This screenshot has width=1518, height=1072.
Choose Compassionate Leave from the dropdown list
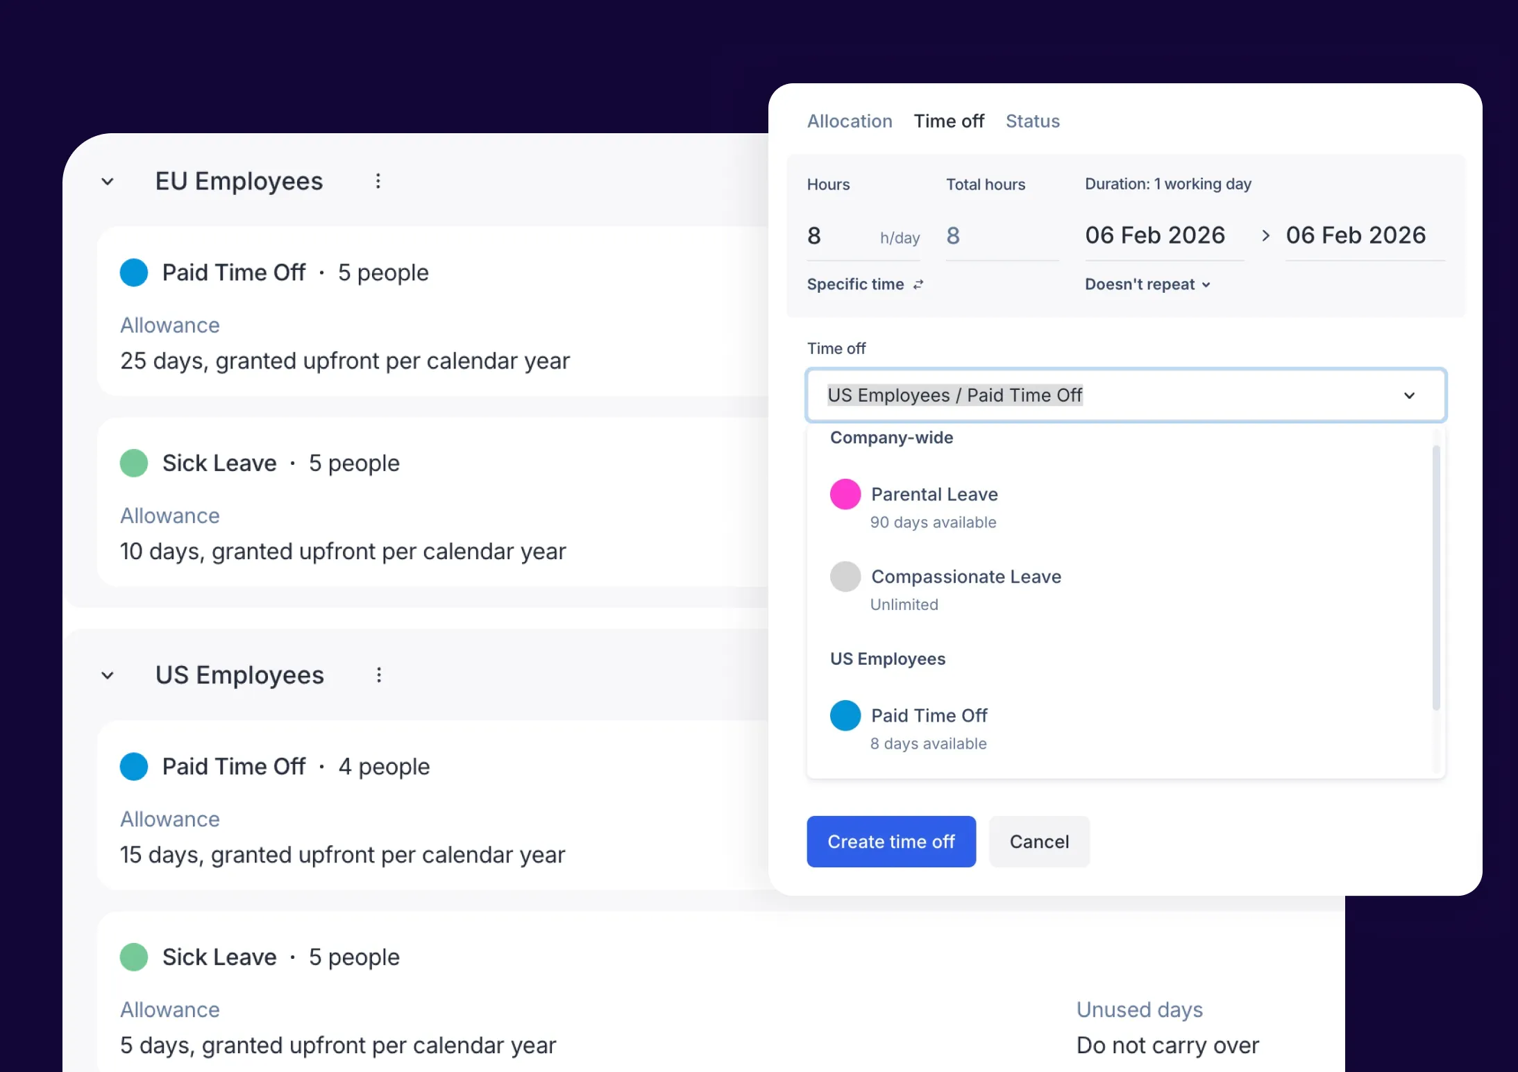point(965,577)
